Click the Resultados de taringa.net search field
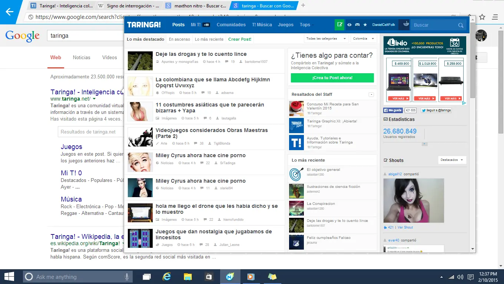 (91, 132)
